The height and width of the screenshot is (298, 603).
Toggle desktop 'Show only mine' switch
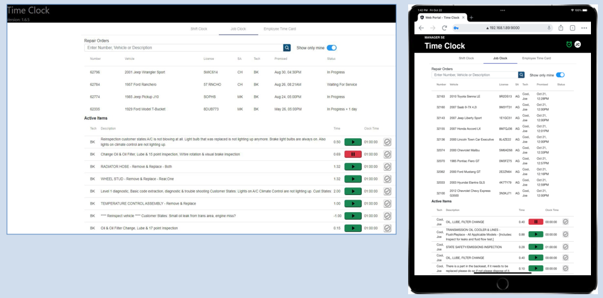pos(331,47)
